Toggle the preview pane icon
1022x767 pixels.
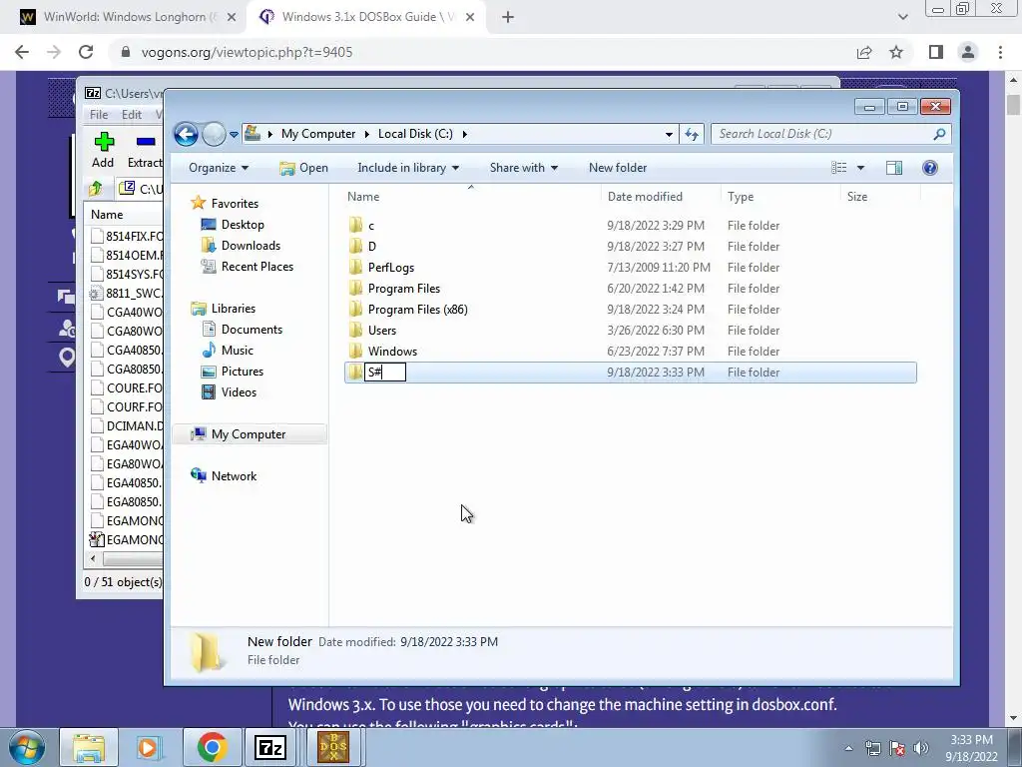point(894,168)
